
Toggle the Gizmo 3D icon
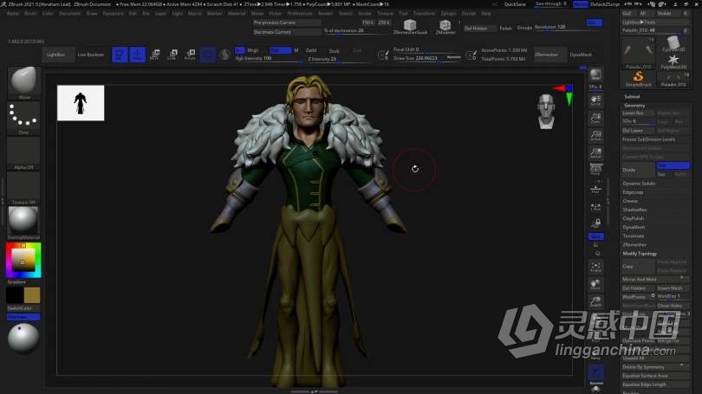(x=208, y=55)
